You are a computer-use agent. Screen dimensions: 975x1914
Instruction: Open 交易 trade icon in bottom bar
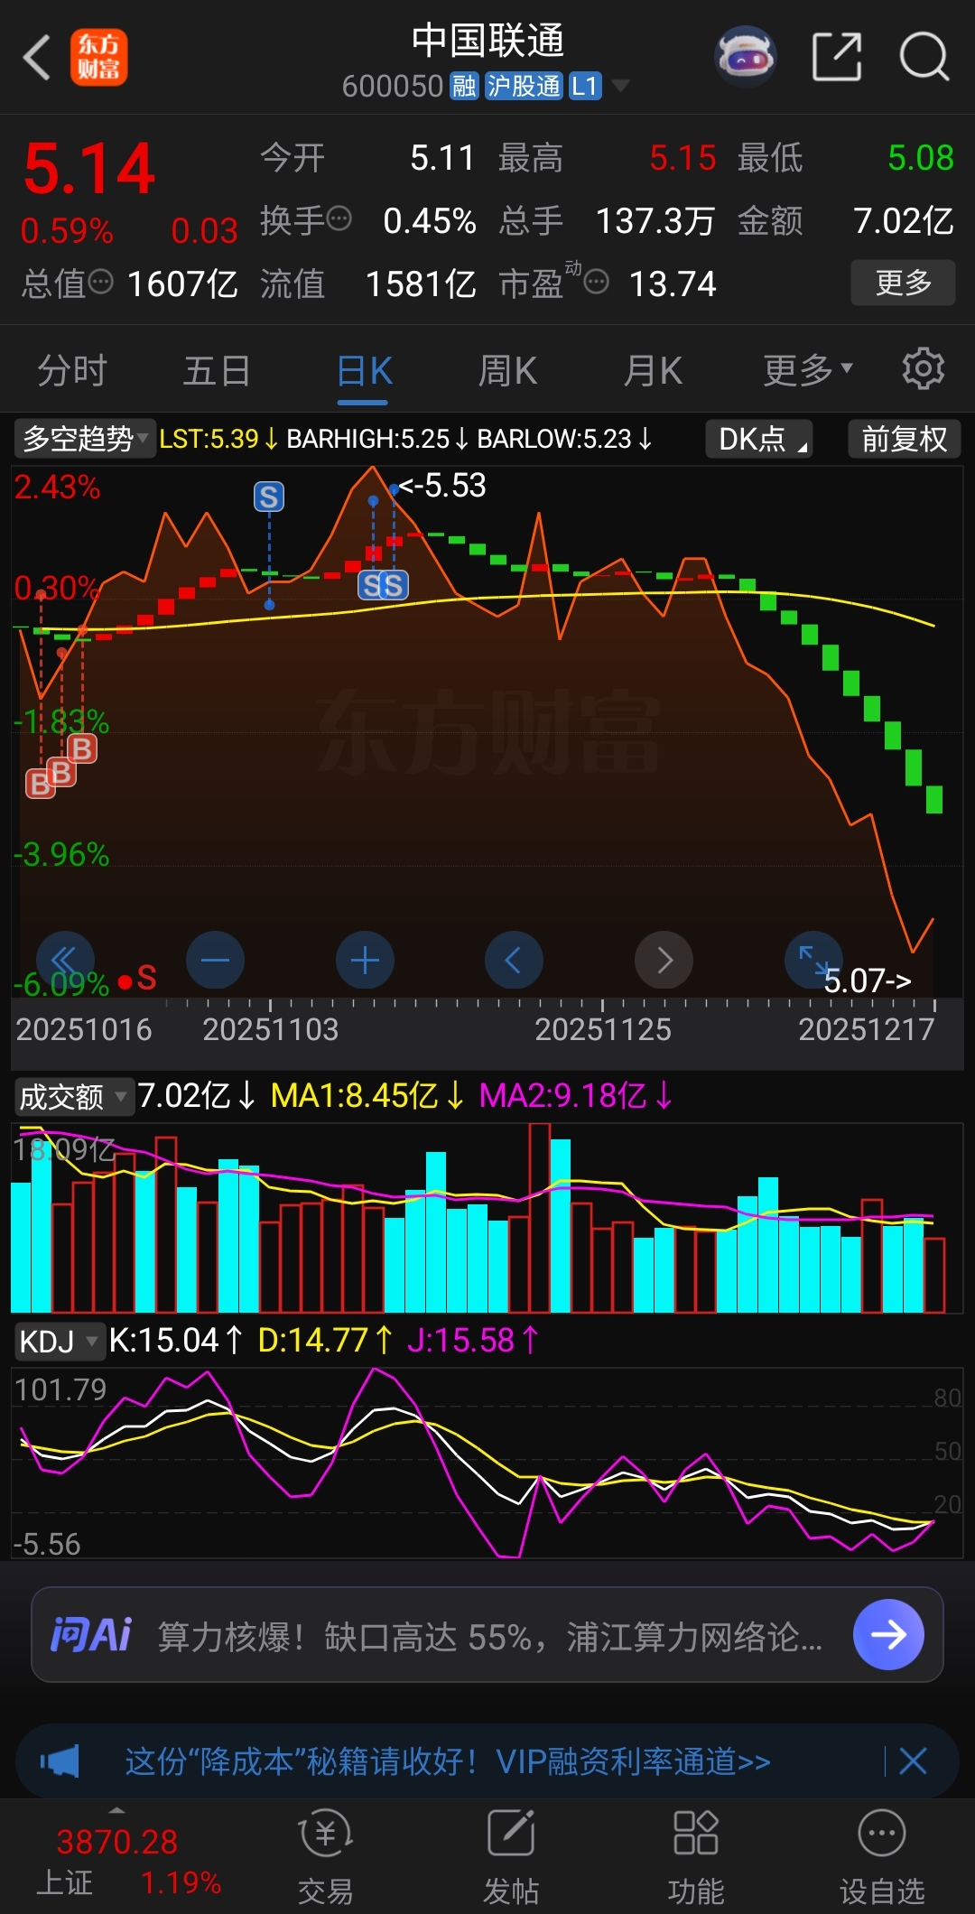325,1857
